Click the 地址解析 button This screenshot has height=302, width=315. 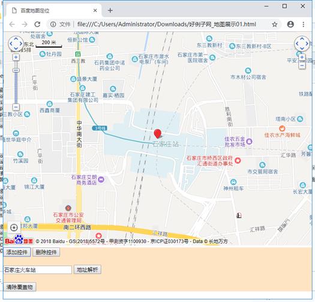(88, 270)
